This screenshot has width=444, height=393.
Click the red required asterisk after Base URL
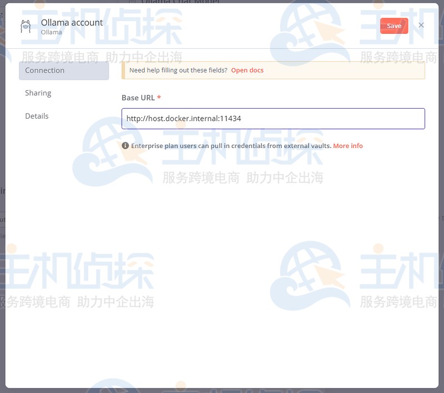pos(159,98)
